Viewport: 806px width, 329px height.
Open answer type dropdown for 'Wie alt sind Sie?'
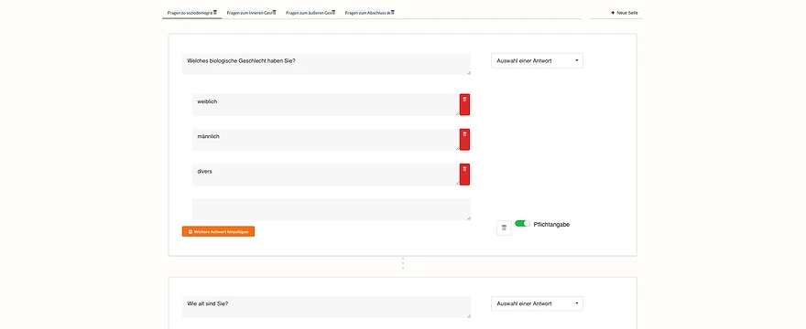tap(537, 303)
